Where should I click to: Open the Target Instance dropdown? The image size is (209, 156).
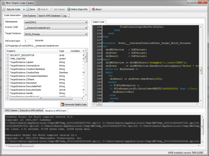click(86, 34)
